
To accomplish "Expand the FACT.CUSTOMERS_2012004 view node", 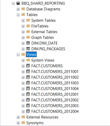I will [x=23, y=112].
